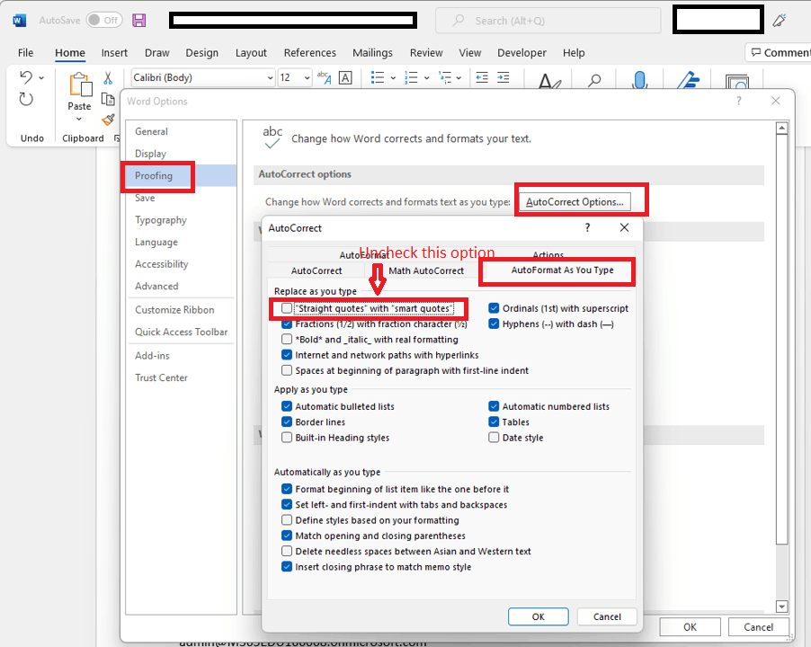Check *Bold* and _italic_ real formatting
The image size is (811, 647).
(287, 340)
